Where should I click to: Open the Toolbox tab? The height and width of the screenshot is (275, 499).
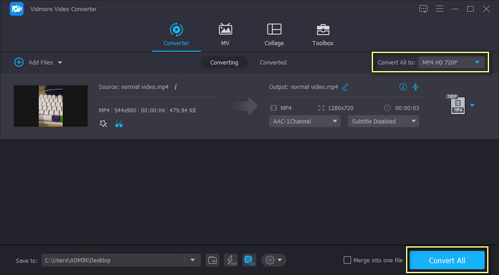322,34
